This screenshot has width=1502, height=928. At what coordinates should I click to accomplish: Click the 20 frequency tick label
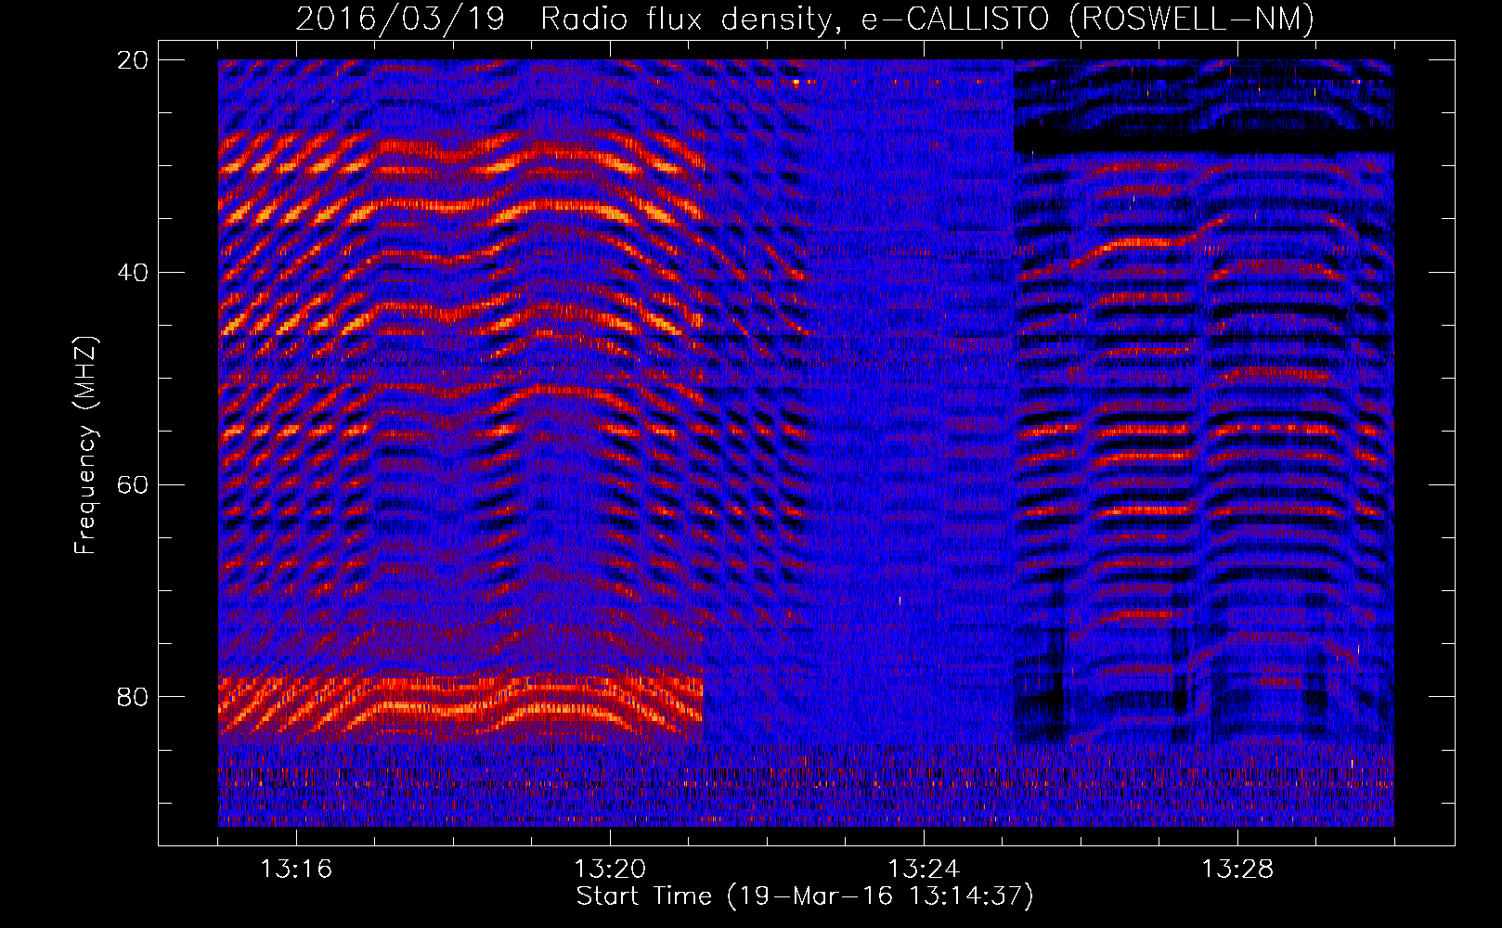click(133, 60)
